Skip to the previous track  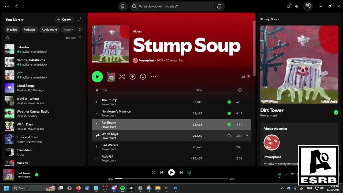[x=162, y=172]
